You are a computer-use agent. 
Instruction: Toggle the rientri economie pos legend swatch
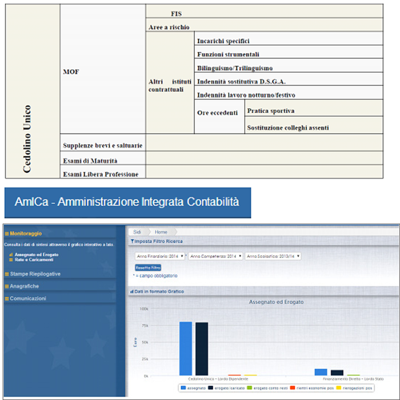pyautogui.click(x=293, y=388)
